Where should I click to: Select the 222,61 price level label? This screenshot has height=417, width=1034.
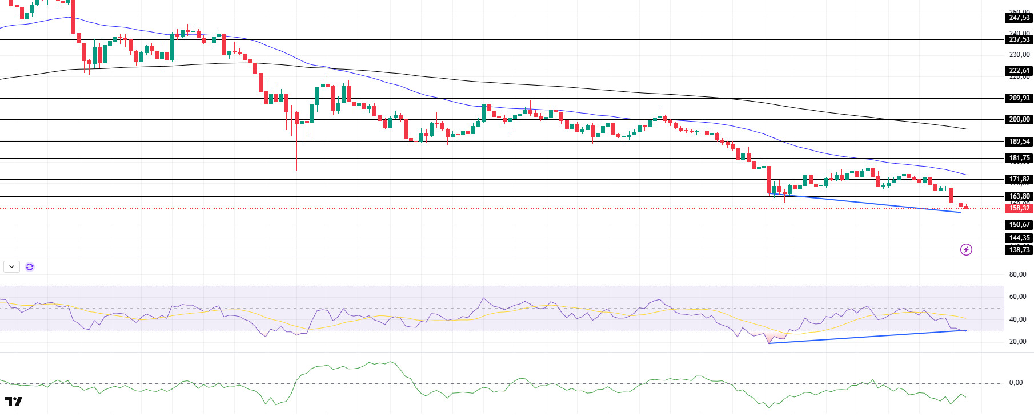point(1019,71)
